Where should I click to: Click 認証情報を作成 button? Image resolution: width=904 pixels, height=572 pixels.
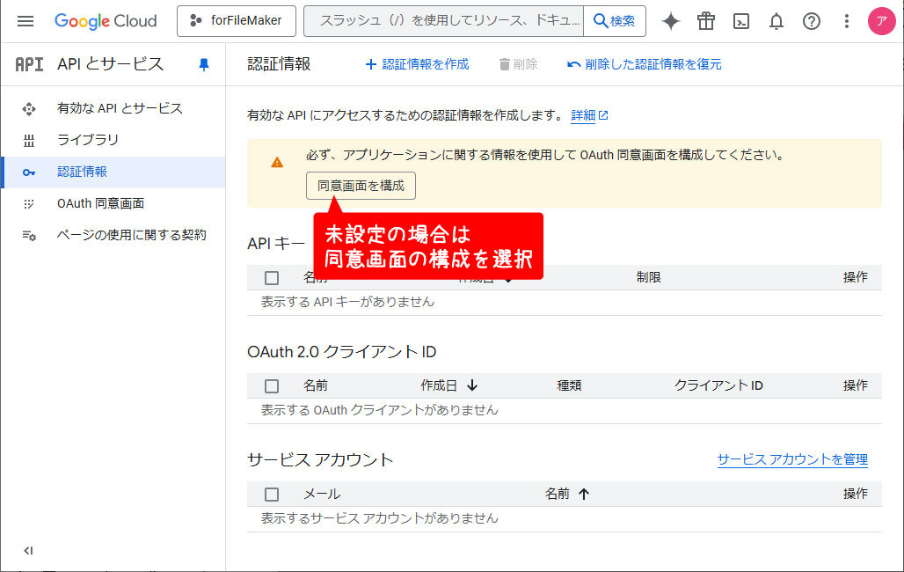pyautogui.click(x=418, y=64)
